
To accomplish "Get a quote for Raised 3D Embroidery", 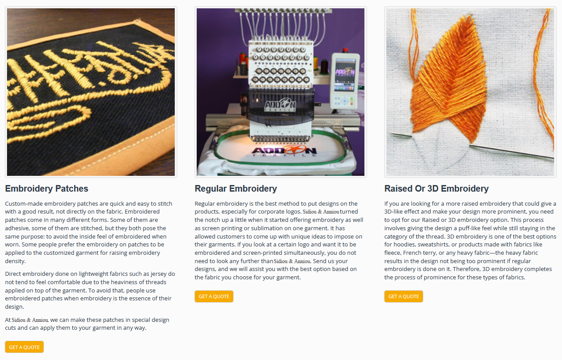I will (404, 296).
